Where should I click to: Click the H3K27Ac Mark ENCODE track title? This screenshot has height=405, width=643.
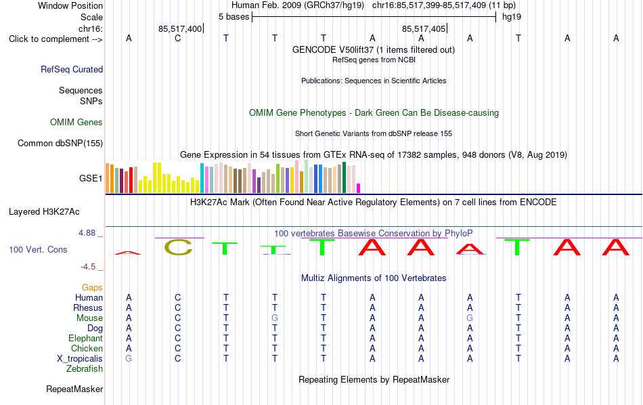tap(374, 202)
